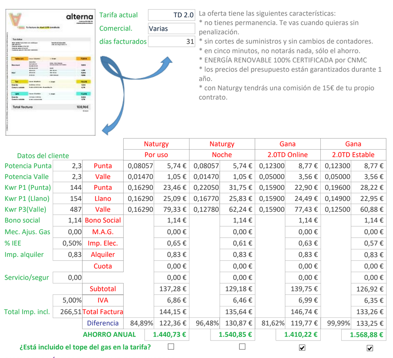Click the 'Por uso' tariff header

tap(156, 155)
